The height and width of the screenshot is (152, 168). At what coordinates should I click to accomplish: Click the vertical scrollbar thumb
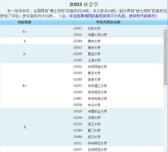tap(165, 57)
